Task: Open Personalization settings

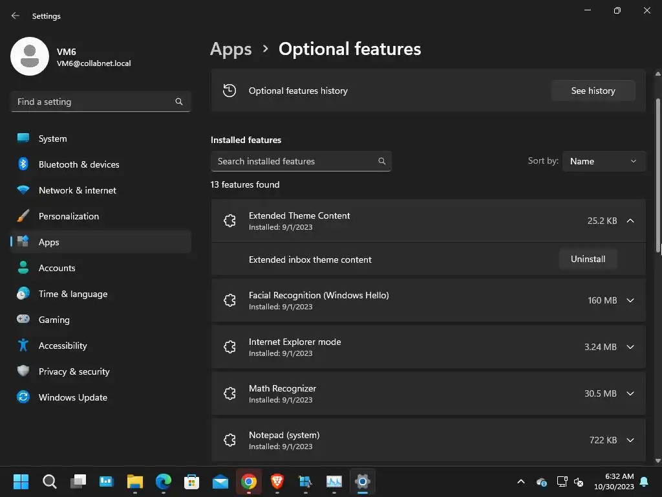Action: [x=101, y=216]
